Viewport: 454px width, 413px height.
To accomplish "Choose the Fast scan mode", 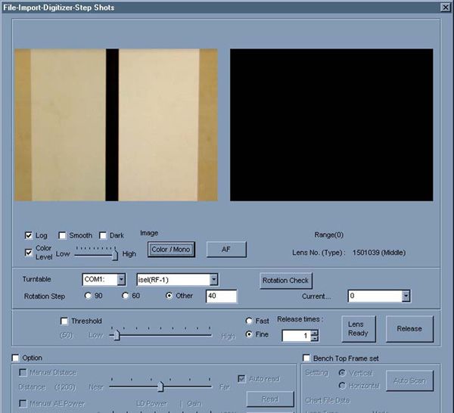I will pyautogui.click(x=249, y=321).
